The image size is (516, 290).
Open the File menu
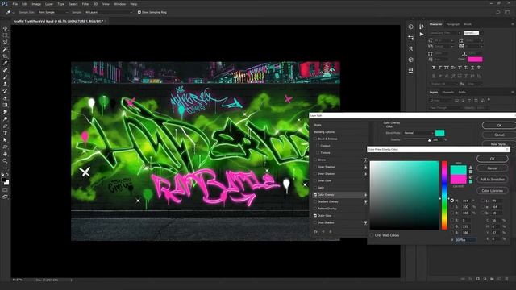(x=15, y=4)
